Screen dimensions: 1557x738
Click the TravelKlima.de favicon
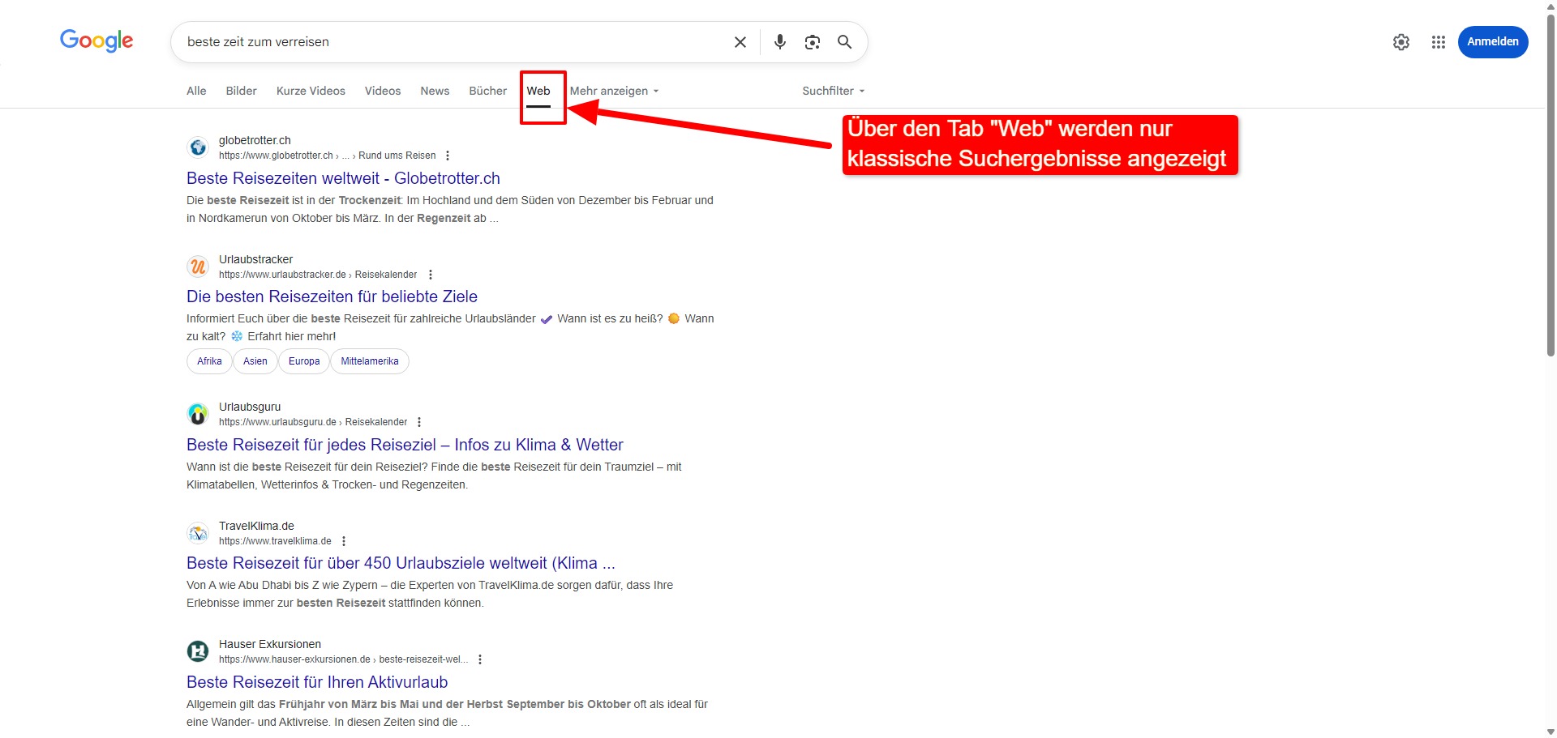click(x=198, y=533)
